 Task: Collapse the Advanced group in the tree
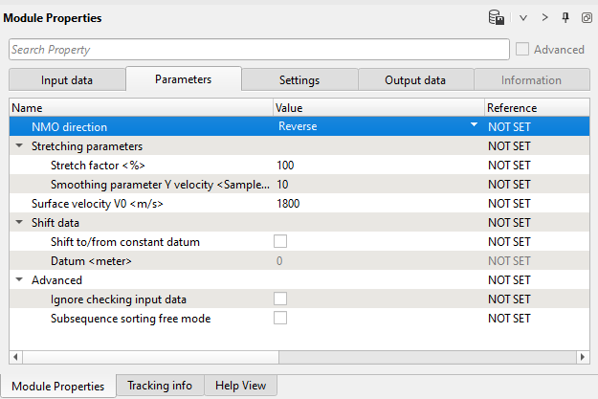point(20,280)
